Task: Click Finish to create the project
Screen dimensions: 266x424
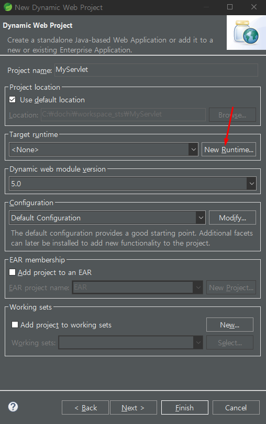Action: point(185,408)
